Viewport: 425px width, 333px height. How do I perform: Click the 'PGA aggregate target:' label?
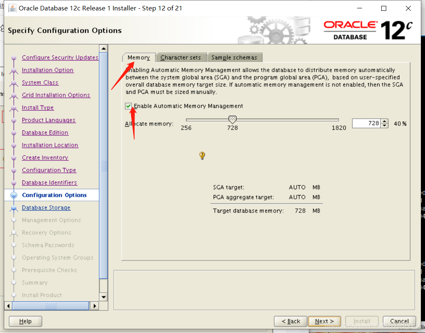coord(243,197)
